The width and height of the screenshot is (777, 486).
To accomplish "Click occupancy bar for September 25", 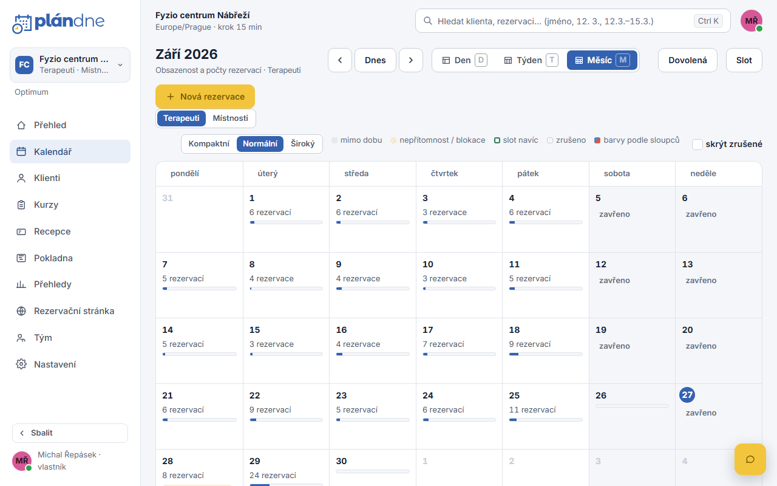I will point(546,420).
